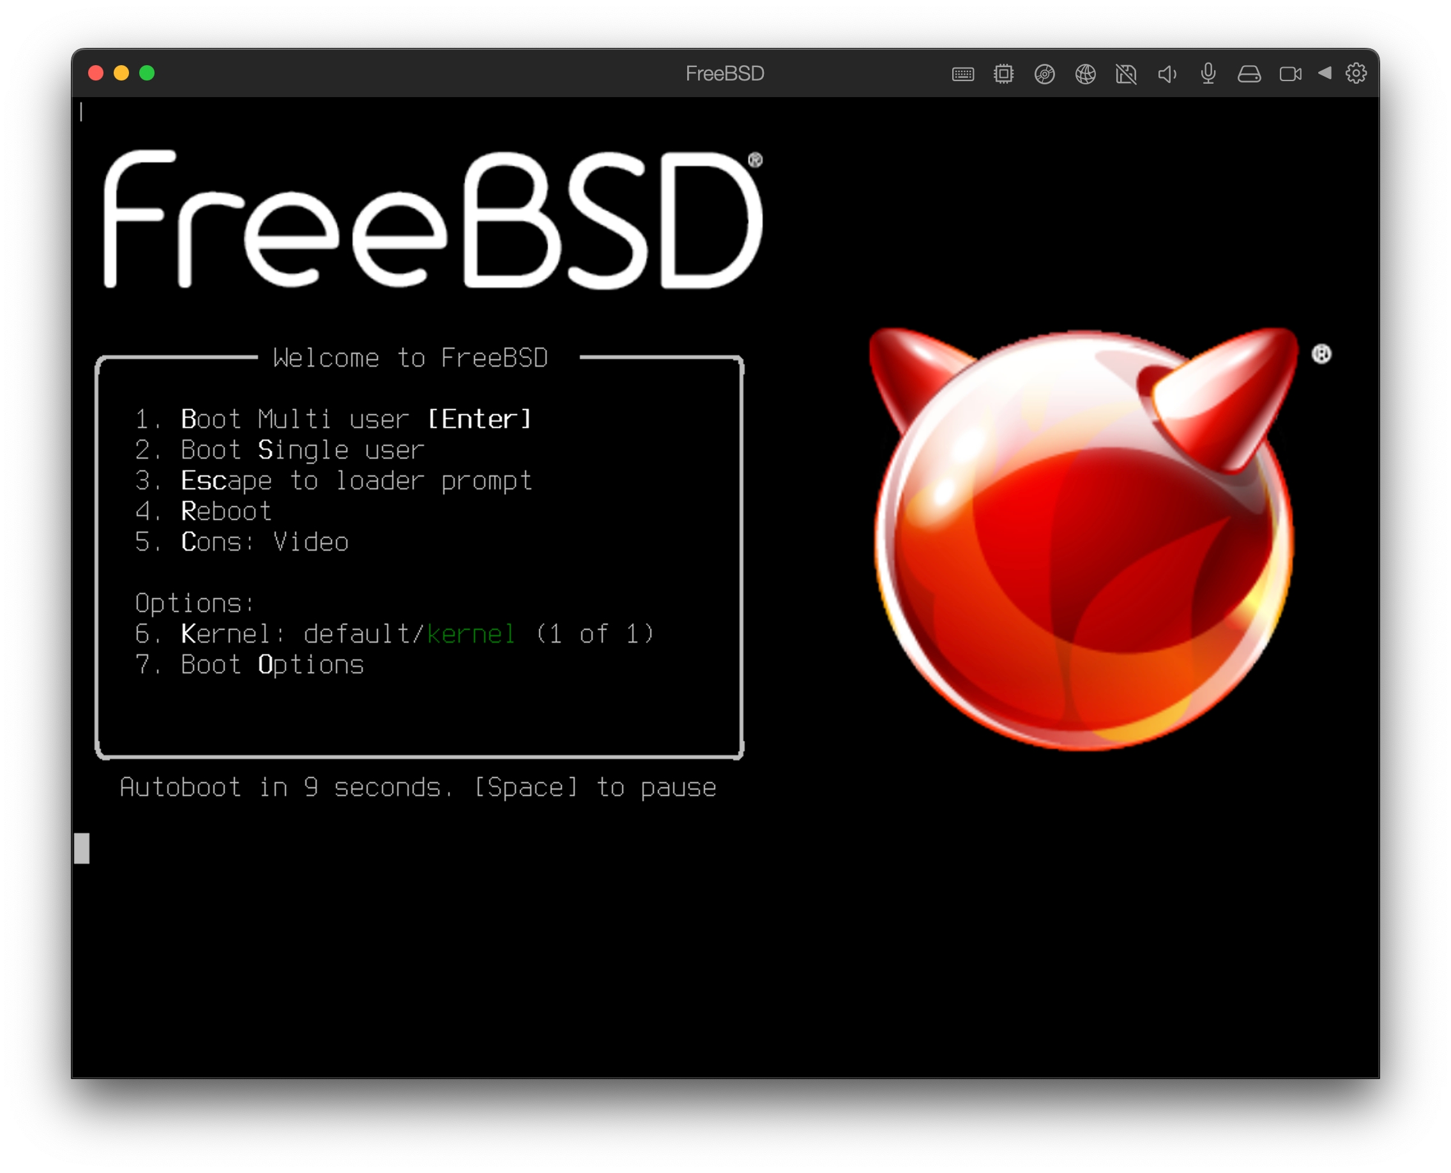The width and height of the screenshot is (1451, 1173).
Task: Select '2. Boot Single user' entry
Action: coord(280,450)
